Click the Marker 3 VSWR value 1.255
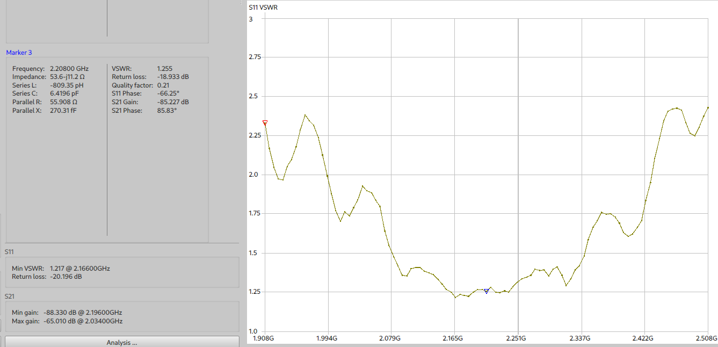 (x=164, y=69)
